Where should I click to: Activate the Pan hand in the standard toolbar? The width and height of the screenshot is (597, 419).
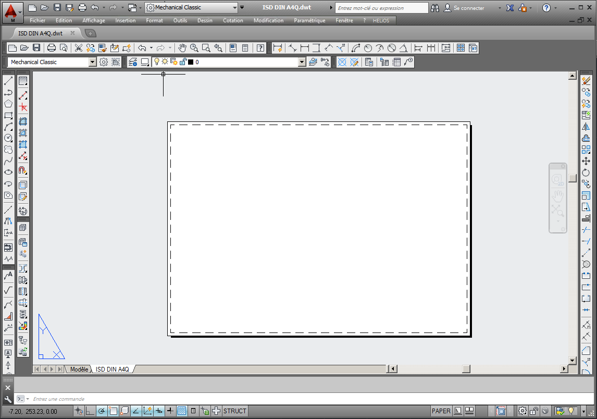182,48
